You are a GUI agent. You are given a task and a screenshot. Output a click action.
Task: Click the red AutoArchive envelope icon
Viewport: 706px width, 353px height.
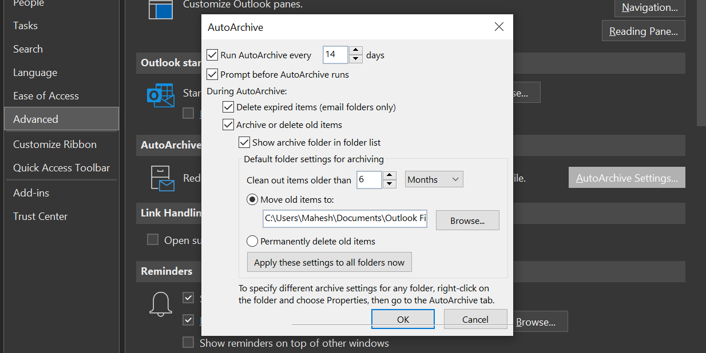point(161,178)
